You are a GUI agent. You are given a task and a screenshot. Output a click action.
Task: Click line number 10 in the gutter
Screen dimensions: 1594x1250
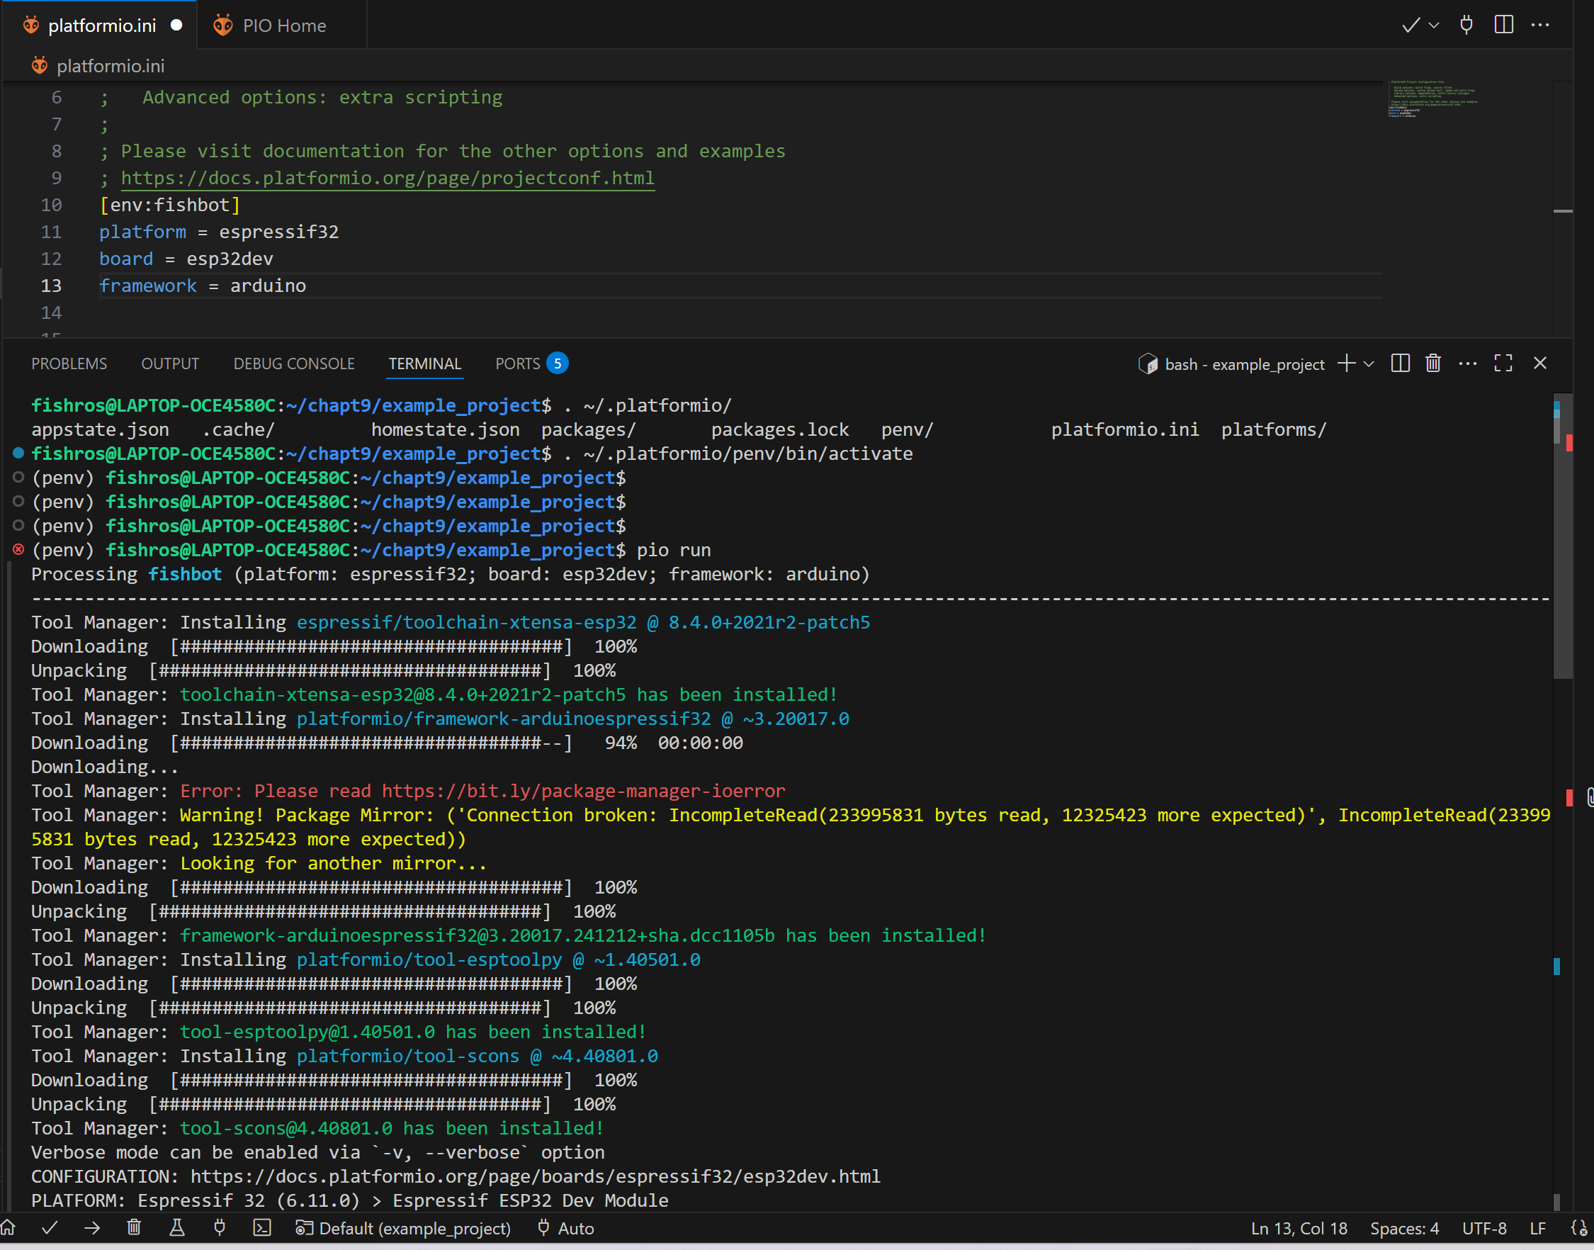pos(51,205)
